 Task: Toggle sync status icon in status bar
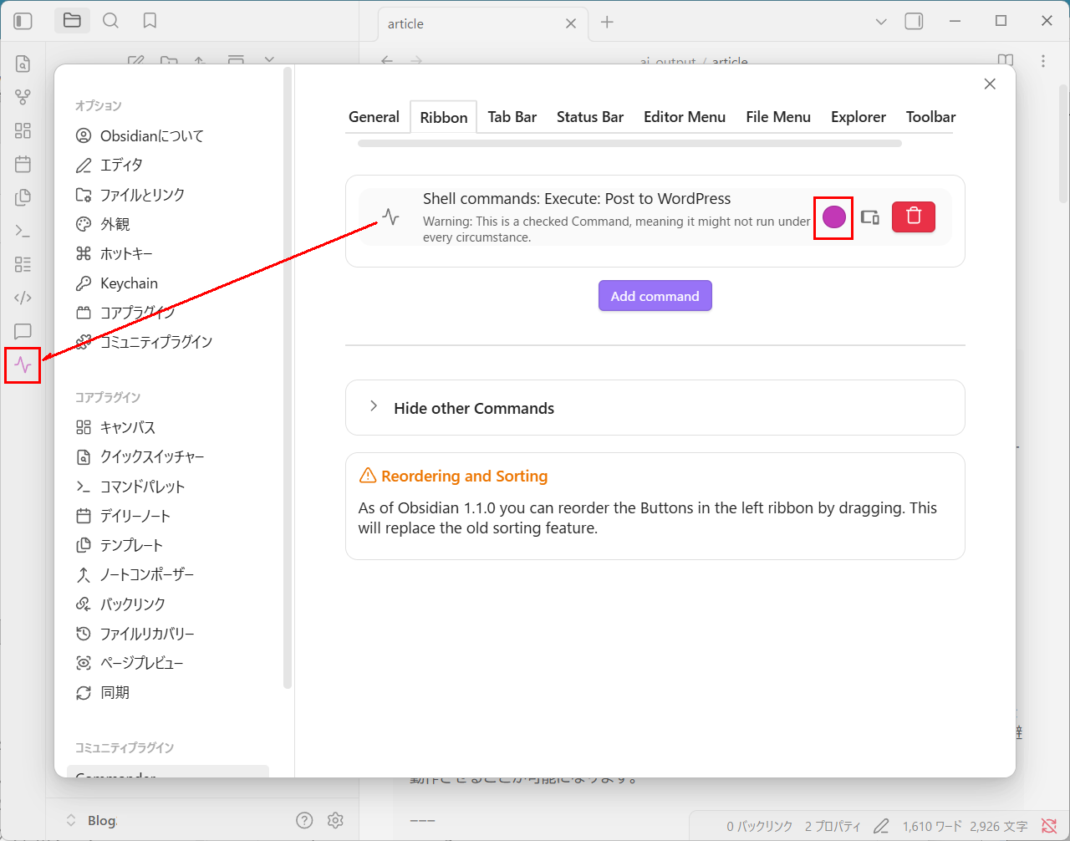click(1049, 826)
